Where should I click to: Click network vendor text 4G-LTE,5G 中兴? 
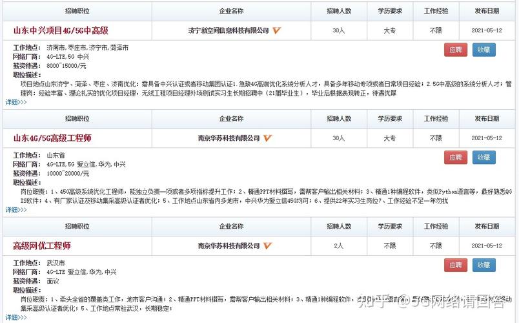pos(68,57)
